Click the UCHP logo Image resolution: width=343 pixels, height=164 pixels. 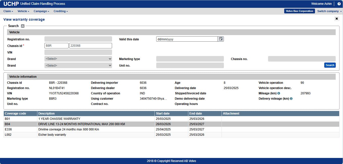[11, 4]
